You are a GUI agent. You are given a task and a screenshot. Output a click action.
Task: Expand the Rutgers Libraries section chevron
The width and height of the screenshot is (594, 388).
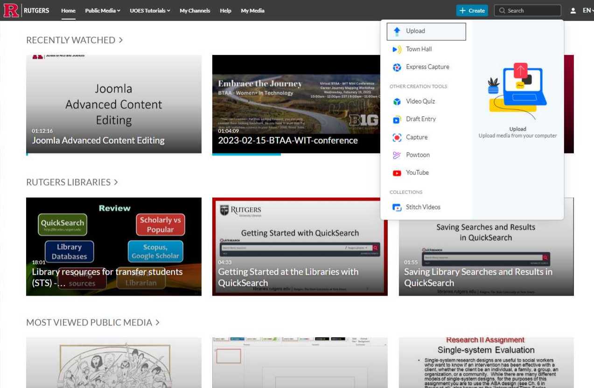pyautogui.click(x=116, y=182)
